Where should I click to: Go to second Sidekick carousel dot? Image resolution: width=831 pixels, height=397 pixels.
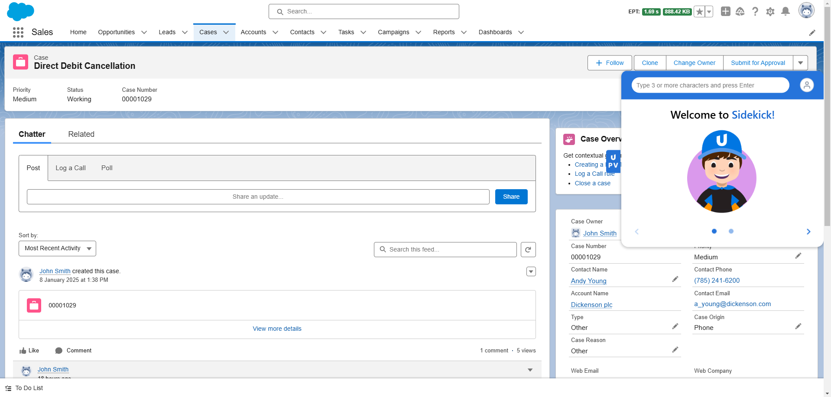[731, 231]
